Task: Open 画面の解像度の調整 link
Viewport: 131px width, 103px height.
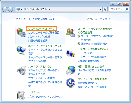Action: click(89, 61)
